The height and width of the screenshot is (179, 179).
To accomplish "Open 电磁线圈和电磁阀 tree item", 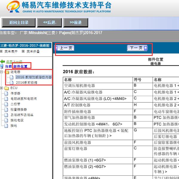I will click(24, 99).
